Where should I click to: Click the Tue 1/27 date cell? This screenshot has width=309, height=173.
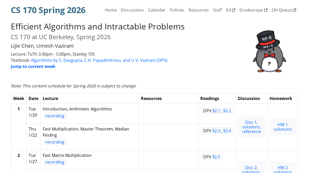point(33,160)
